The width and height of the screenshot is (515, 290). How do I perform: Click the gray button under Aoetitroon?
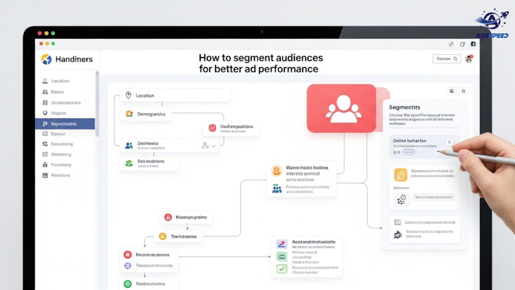click(x=433, y=197)
